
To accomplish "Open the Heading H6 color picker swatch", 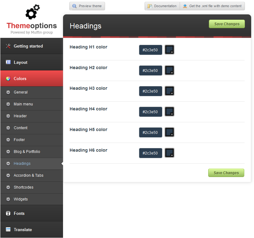I will (x=169, y=153).
